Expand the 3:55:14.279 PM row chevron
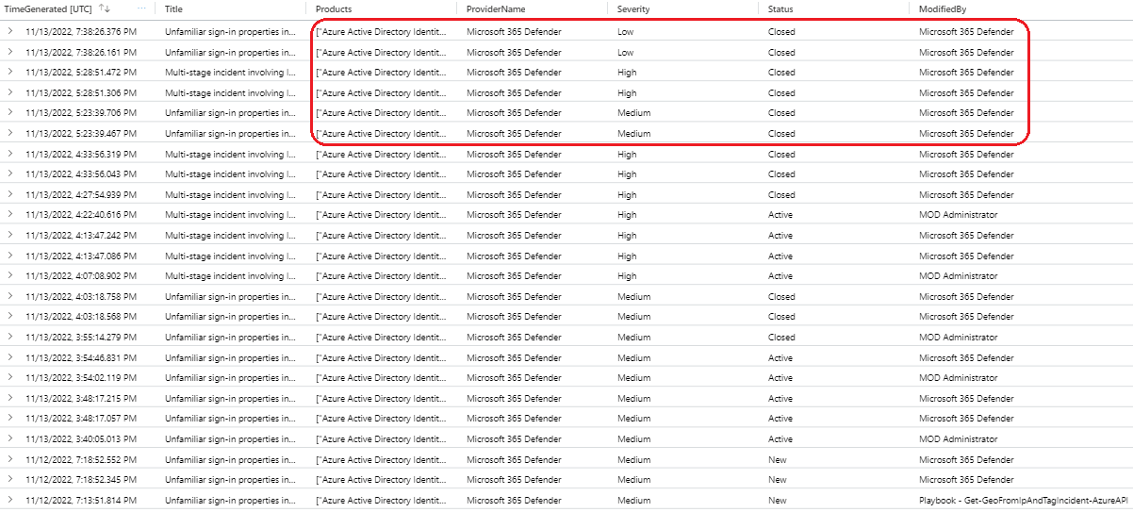This screenshot has height=512, width=1133. click(10, 338)
